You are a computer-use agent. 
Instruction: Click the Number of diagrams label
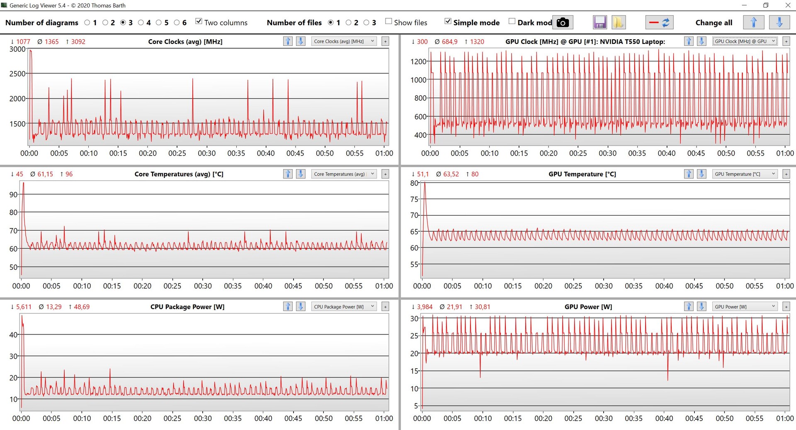(41, 23)
